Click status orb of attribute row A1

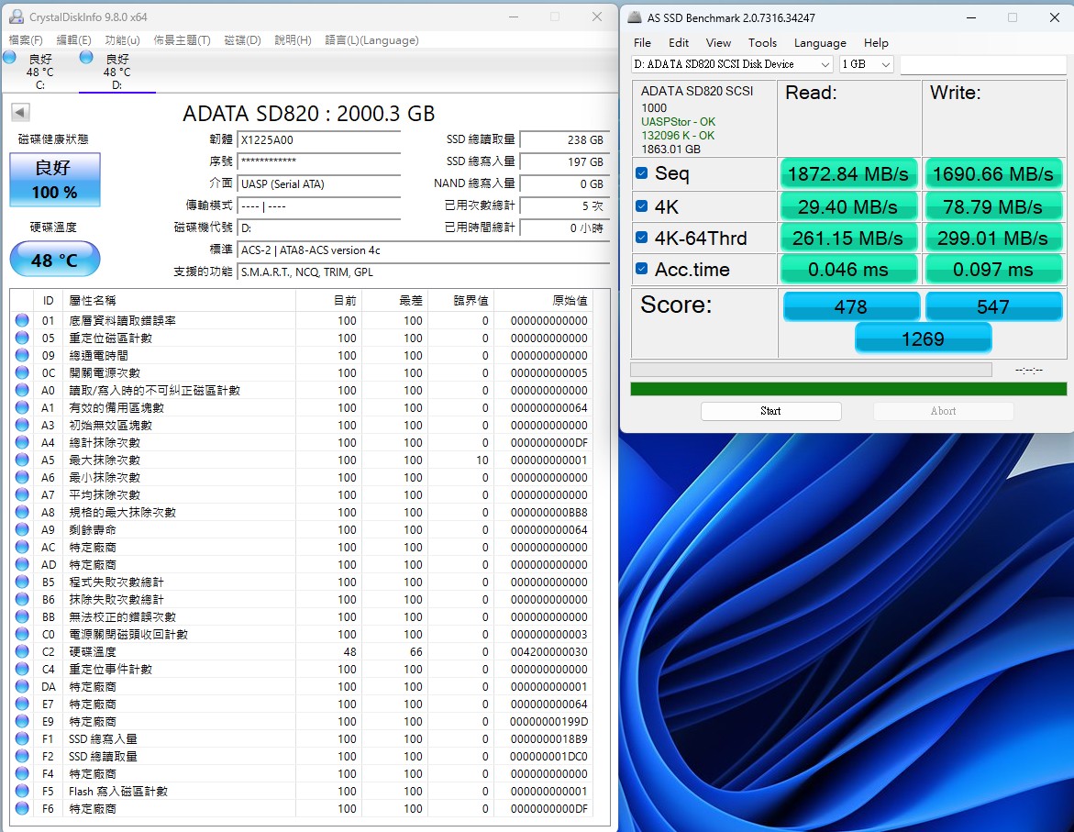point(22,408)
